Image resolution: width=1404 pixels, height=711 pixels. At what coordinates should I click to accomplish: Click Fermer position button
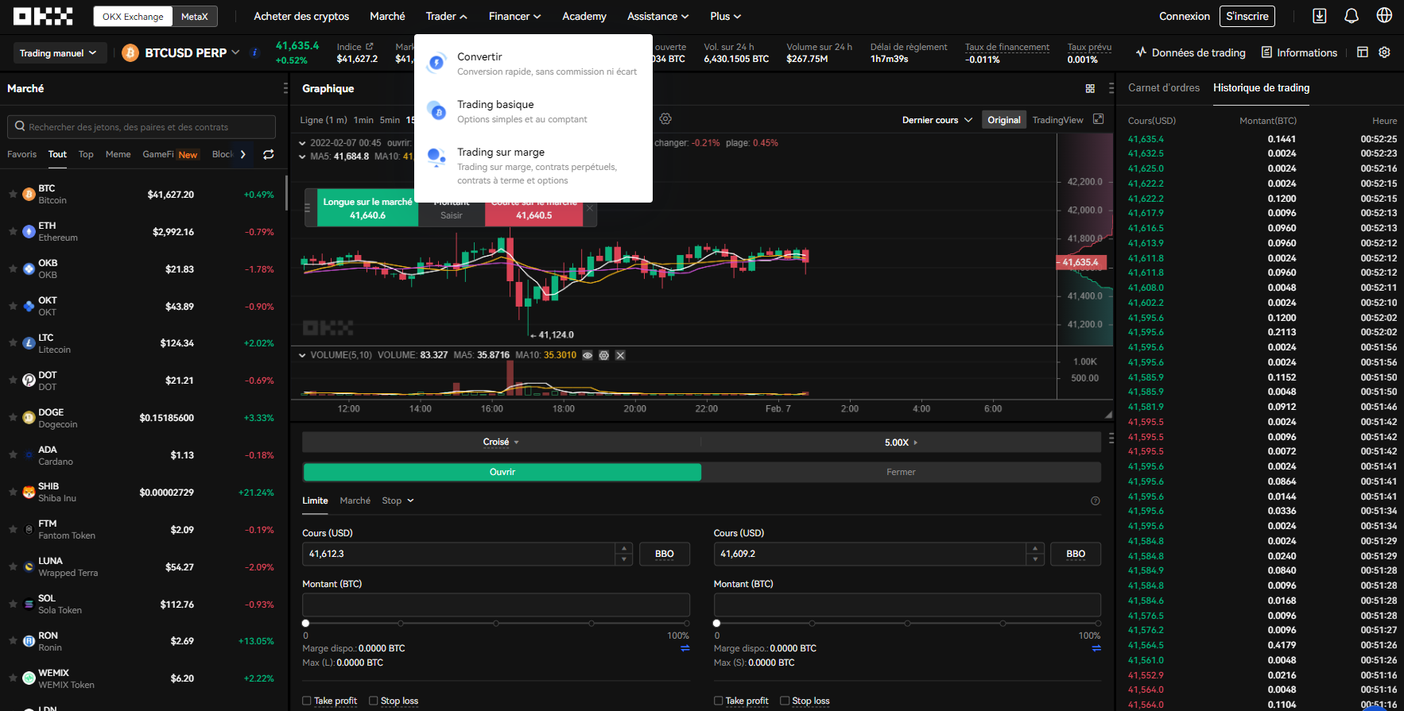(901, 472)
